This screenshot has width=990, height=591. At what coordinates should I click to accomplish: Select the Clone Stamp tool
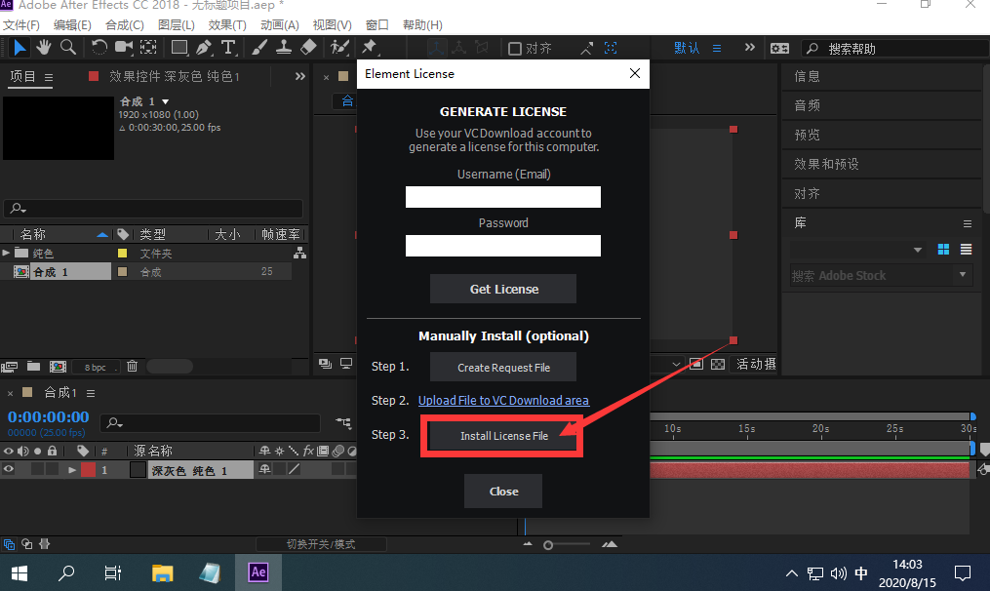point(284,48)
